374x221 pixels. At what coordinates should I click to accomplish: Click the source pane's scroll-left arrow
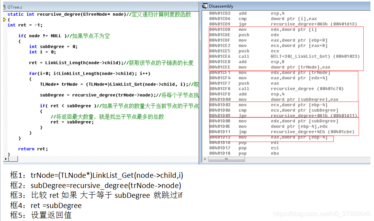5,159
